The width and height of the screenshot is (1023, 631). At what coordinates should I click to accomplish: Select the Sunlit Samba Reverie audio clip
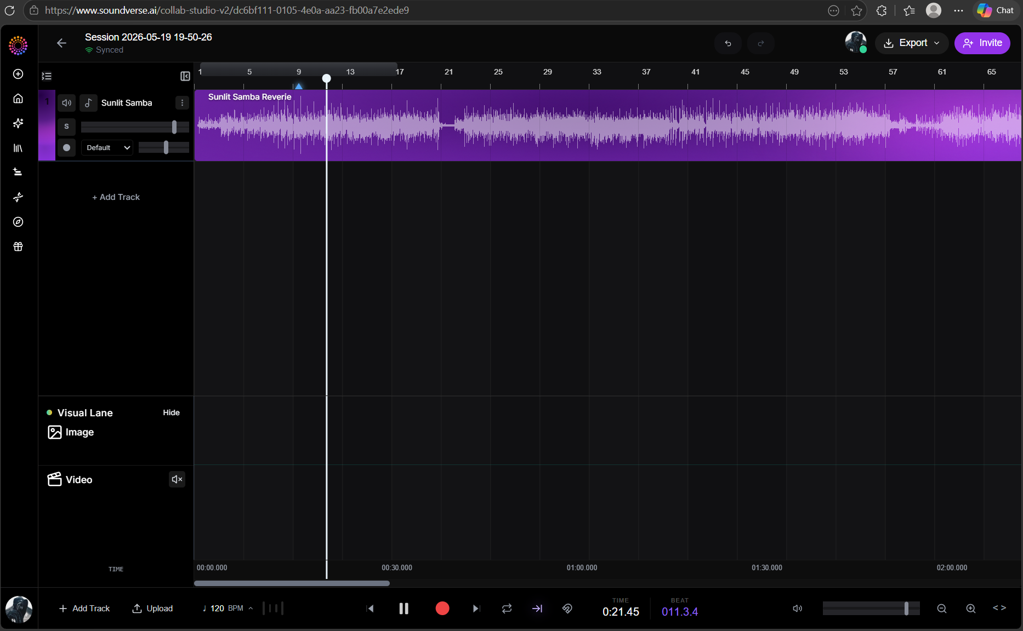(607, 125)
